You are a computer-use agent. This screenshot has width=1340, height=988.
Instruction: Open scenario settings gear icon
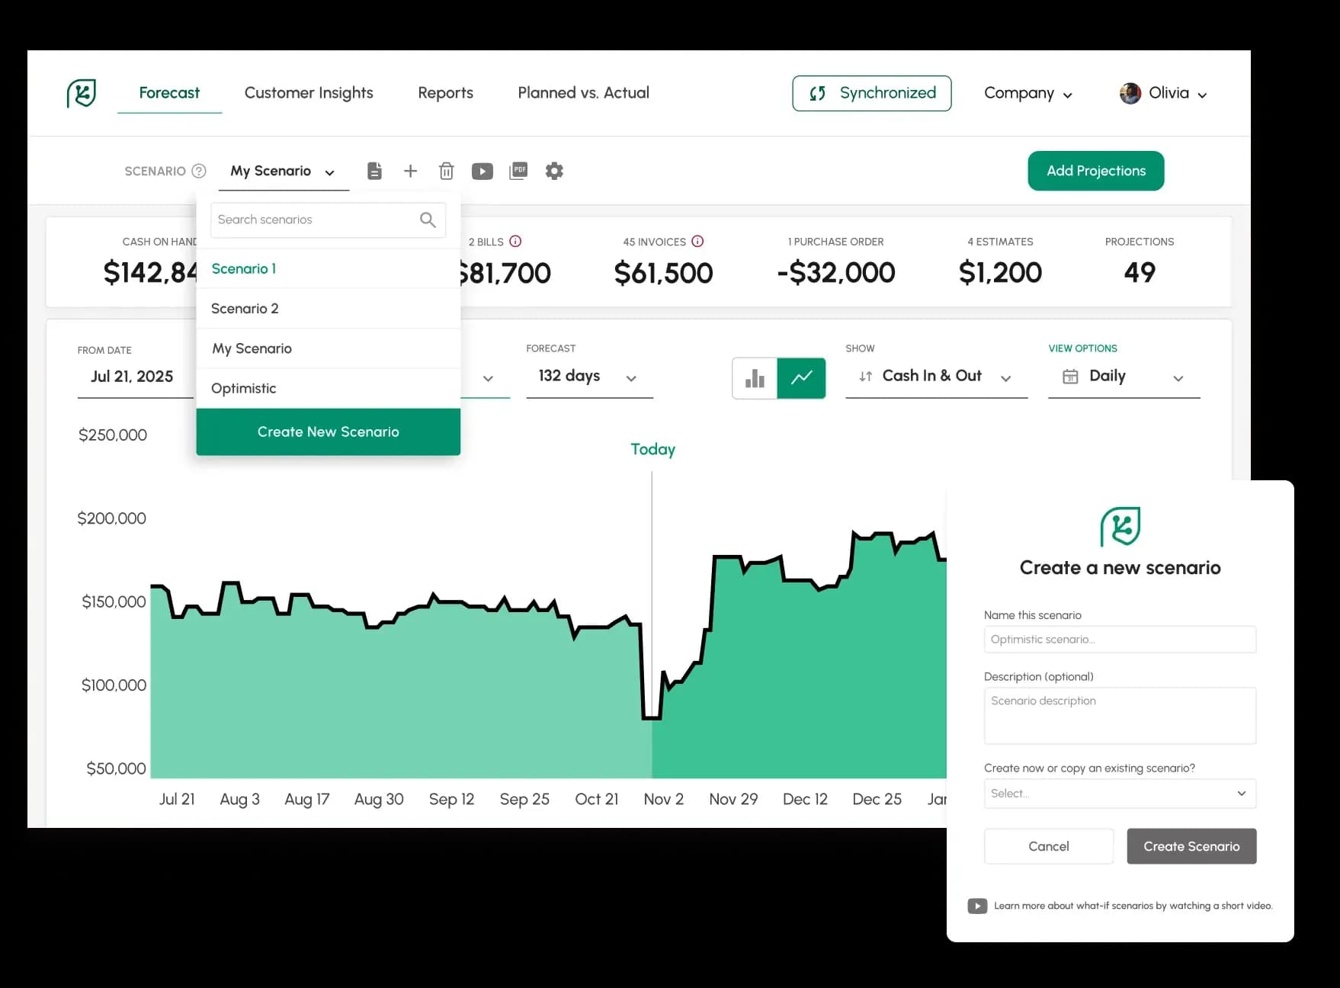click(554, 171)
